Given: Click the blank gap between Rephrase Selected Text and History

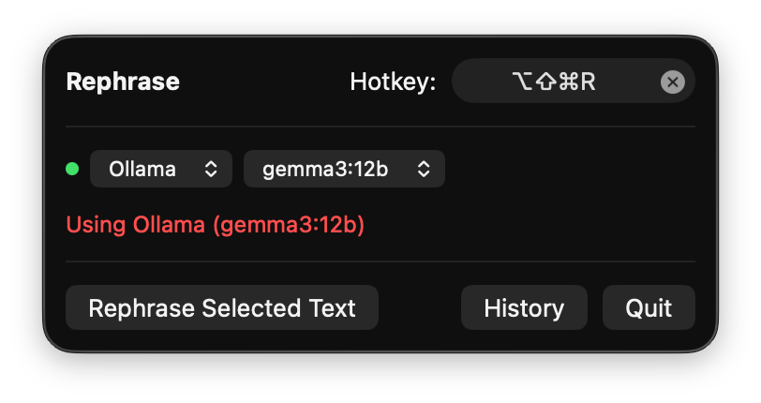Looking at the screenshot, I should (420, 308).
